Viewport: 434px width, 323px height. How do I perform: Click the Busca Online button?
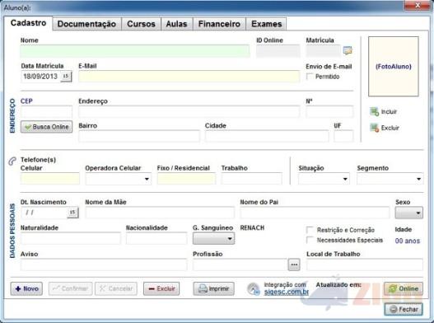[x=46, y=127]
